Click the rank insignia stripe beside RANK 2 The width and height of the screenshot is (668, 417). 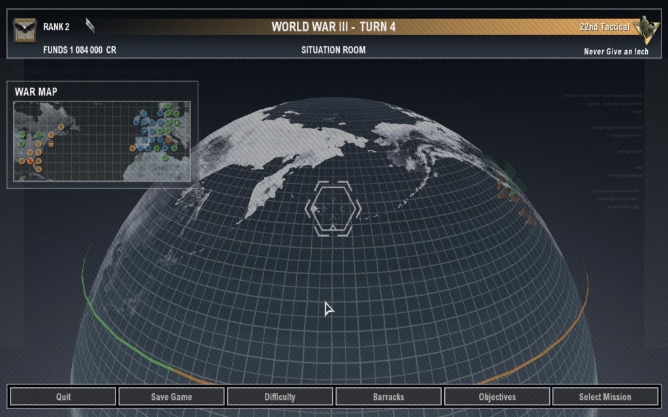click(90, 25)
